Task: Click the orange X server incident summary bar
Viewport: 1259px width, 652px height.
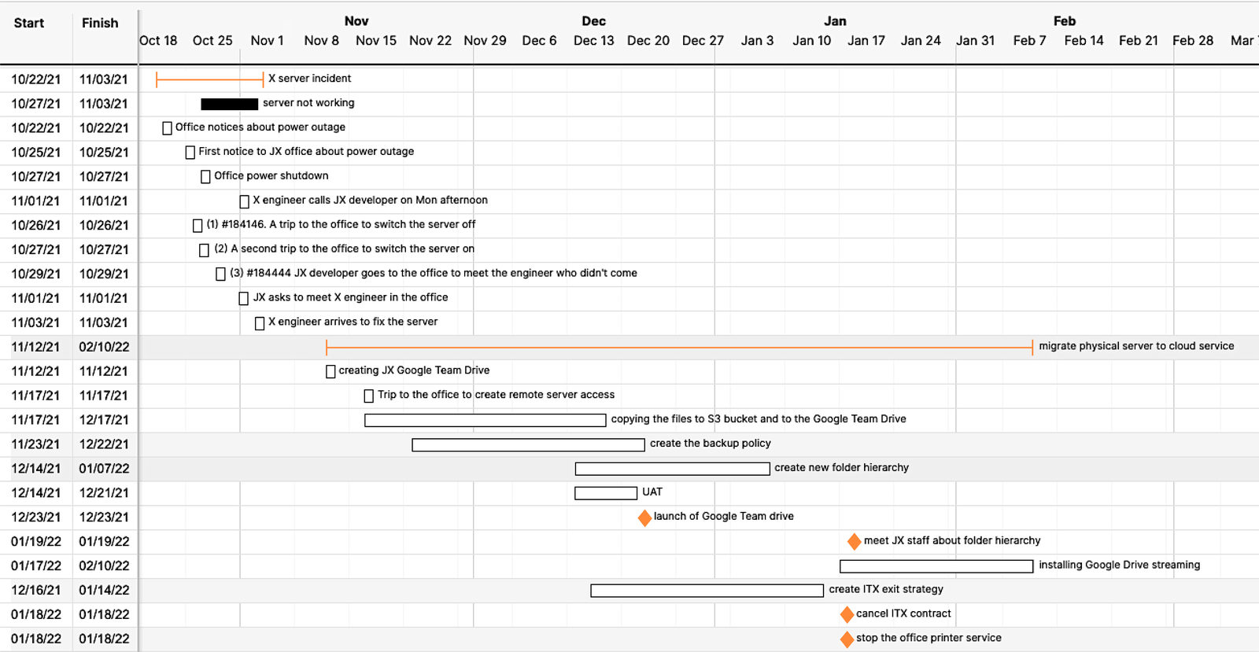Action: pos(210,79)
